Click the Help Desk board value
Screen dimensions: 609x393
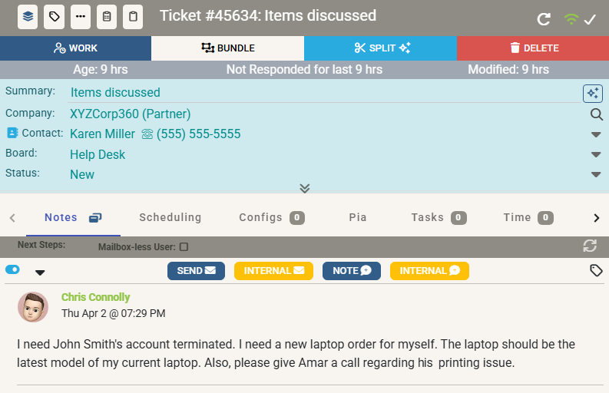(98, 154)
